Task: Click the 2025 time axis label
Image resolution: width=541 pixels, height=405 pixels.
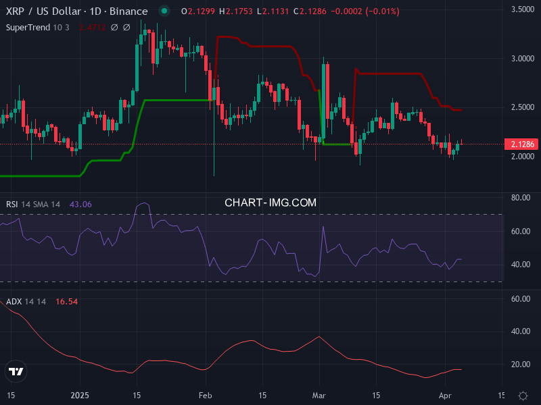Action: [80, 396]
